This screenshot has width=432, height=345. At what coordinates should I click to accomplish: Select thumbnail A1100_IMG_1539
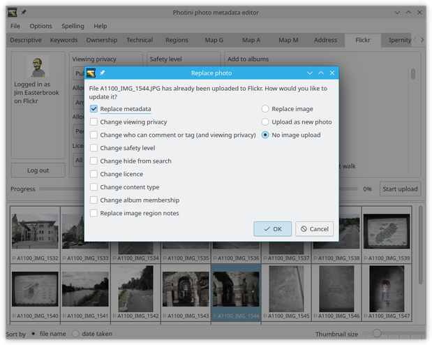pos(387,235)
